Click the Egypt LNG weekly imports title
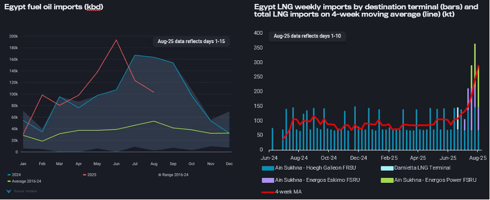Screen dimensions: 490x200 tap(366, 11)
